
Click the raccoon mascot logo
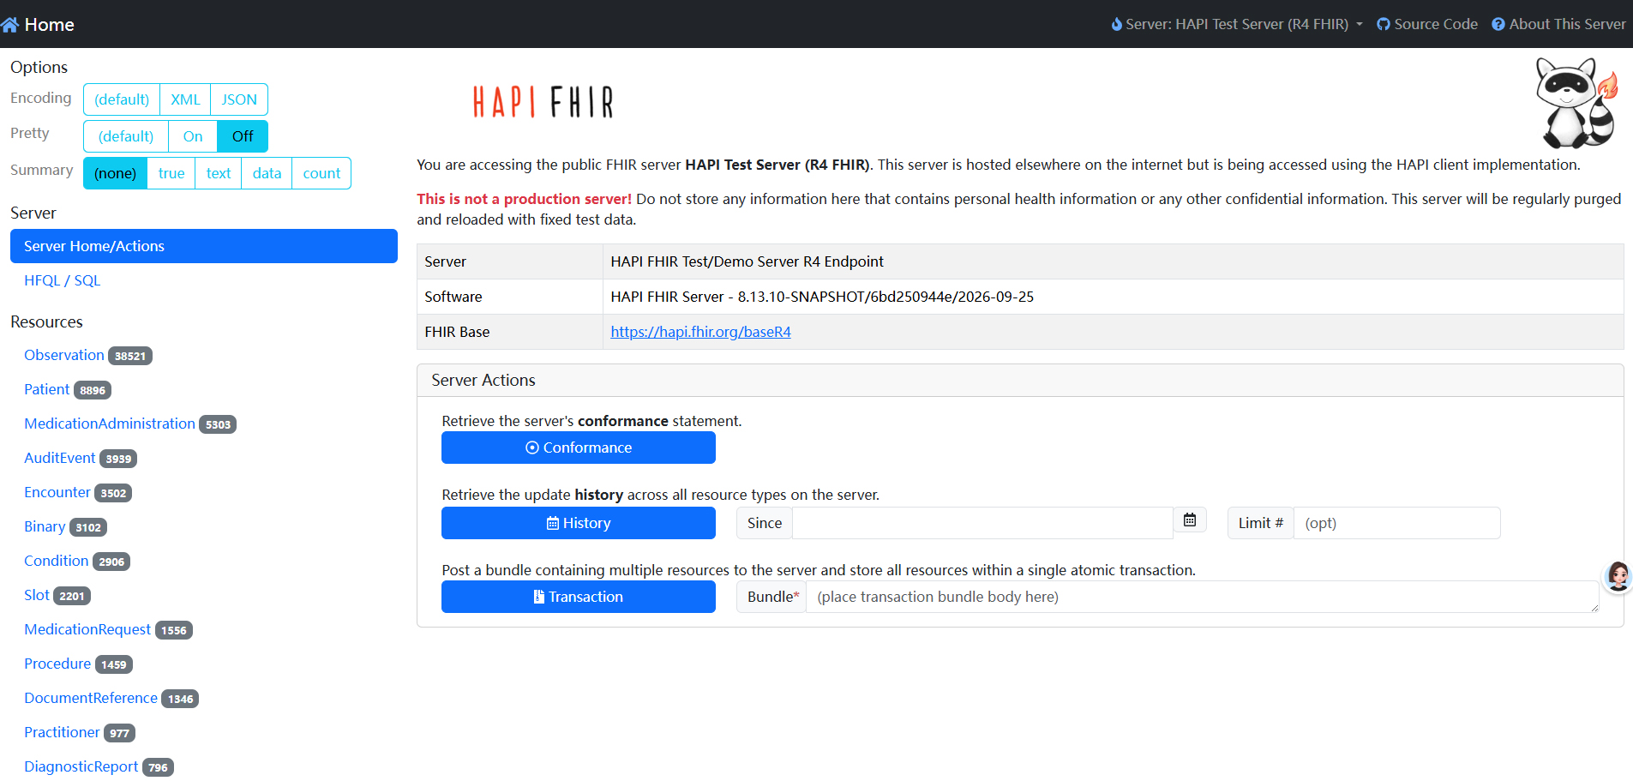click(1576, 103)
